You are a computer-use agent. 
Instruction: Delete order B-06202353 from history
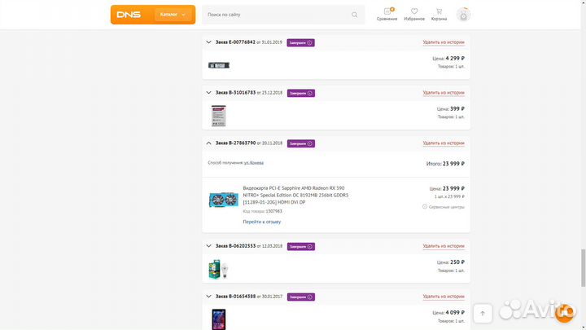pyautogui.click(x=444, y=246)
